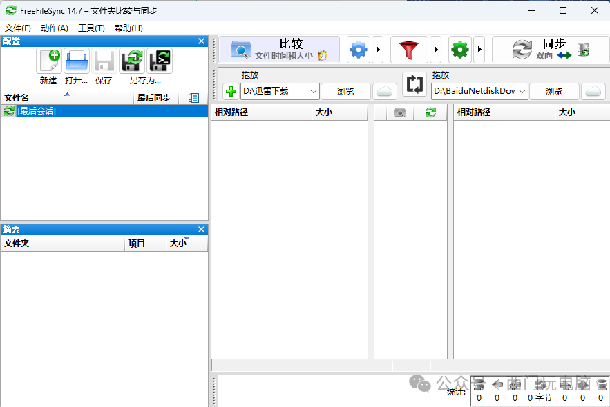This screenshot has width=610, height=407.
Task: Browse for the right folder (浏览)
Action: [554, 92]
